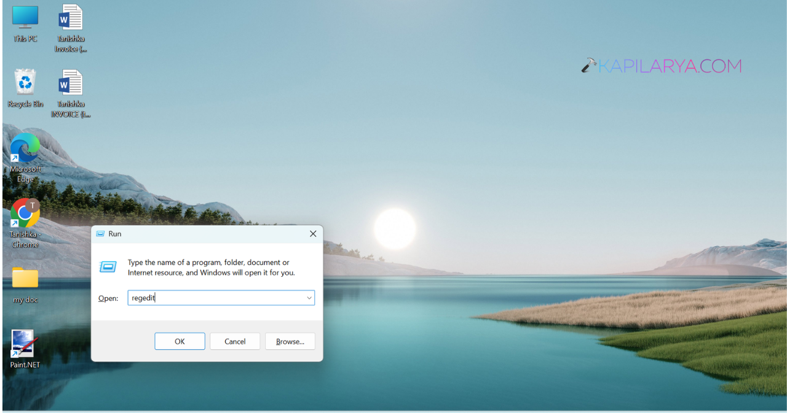Expand the Open combo box dropdown arrow
Image resolution: width=787 pixels, height=413 pixels.
309,298
